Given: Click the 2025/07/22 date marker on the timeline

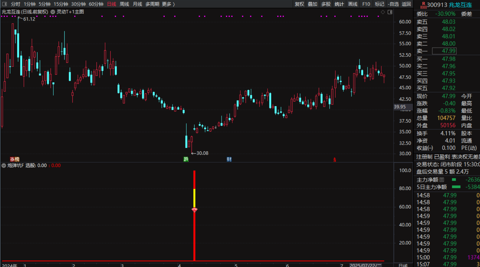Looking at the screenshot, I should (365, 265).
